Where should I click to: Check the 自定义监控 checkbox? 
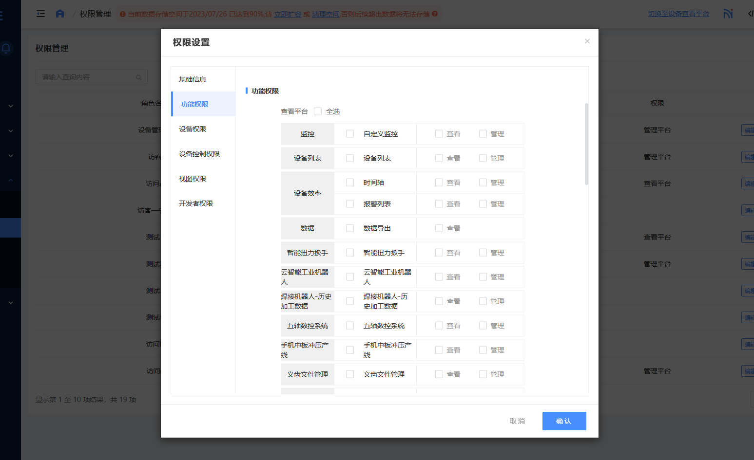pyautogui.click(x=350, y=134)
